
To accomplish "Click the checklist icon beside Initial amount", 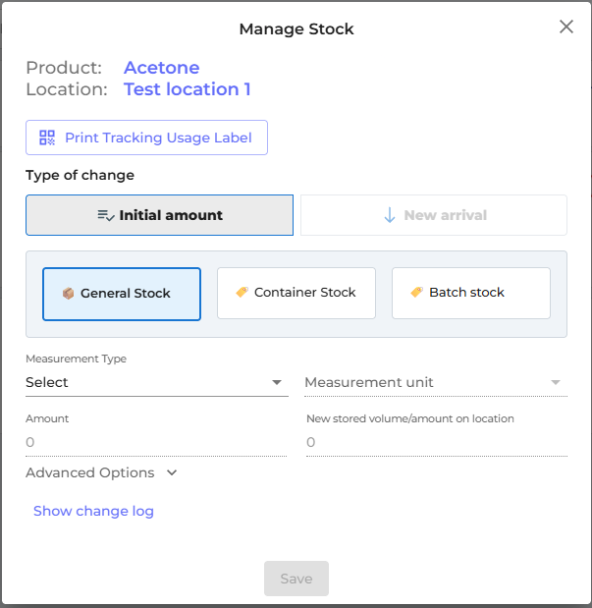I will (x=106, y=215).
